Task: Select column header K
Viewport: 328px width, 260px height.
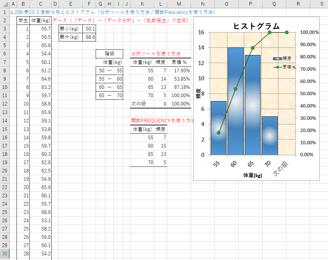Action: [142, 4]
